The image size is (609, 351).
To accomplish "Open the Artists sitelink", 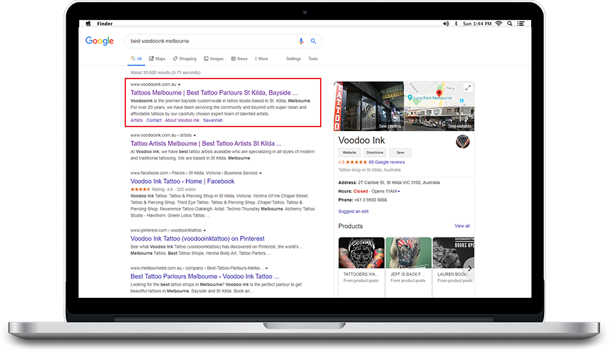I will click(136, 121).
